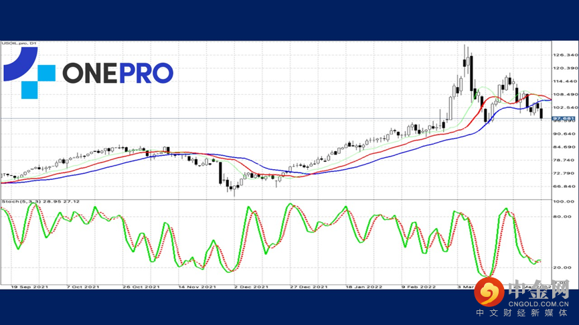Click the stochastic 80.00 level label
The image size is (579, 325).
[x=562, y=217]
